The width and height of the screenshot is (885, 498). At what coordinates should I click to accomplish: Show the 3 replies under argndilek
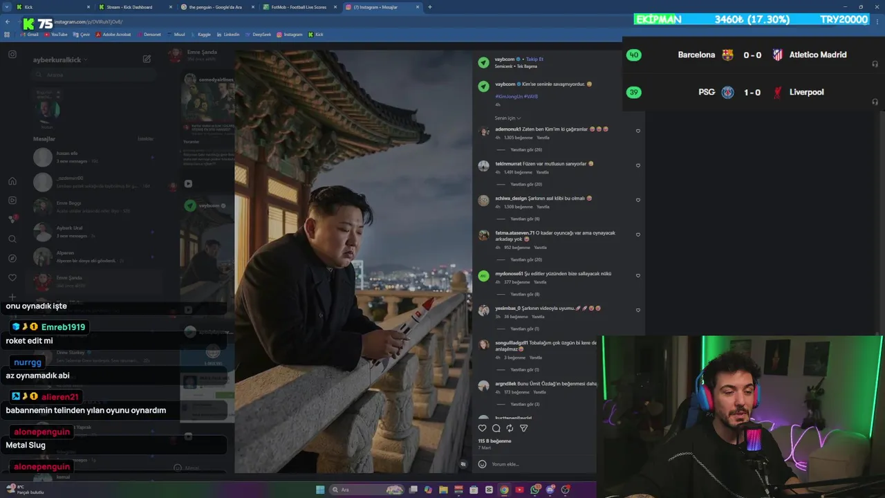tap(525, 405)
